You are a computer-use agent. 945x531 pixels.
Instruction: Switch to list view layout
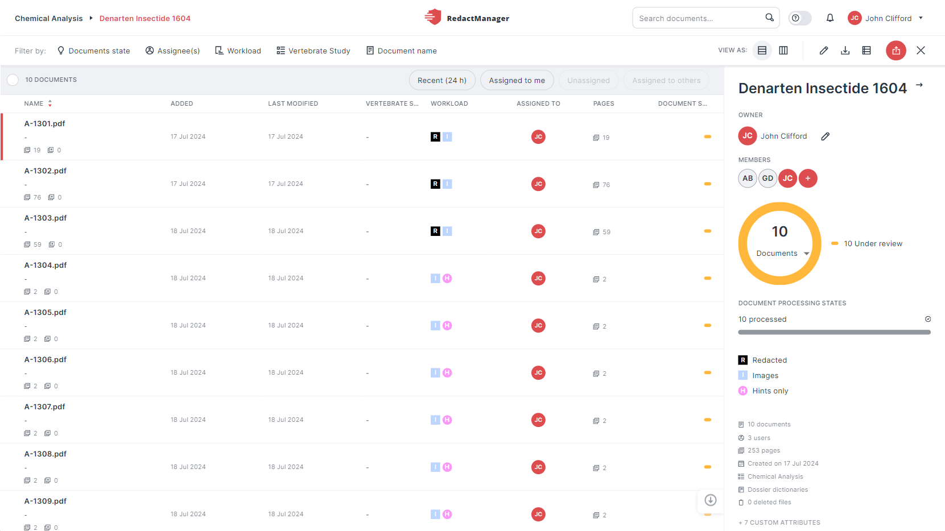pyautogui.click(x=762, y=51)
